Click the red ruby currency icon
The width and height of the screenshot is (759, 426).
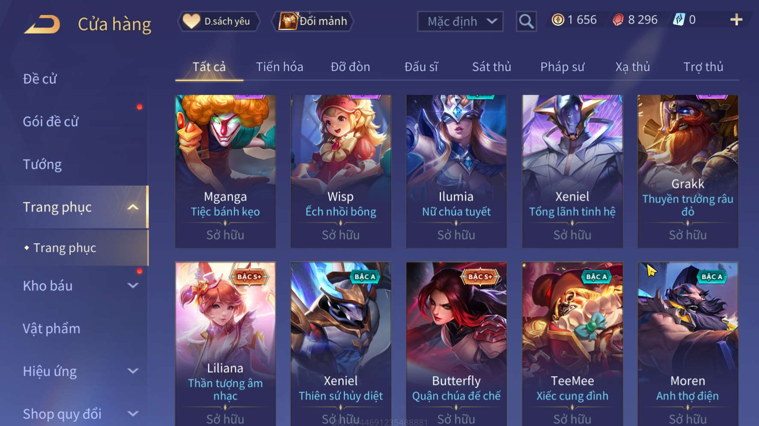click(x=618, y=20)
